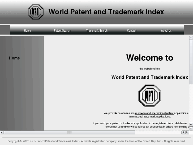Go to Trademark Search page
The height and width of the screenshot is (145, 193).
tap(97, 31)
